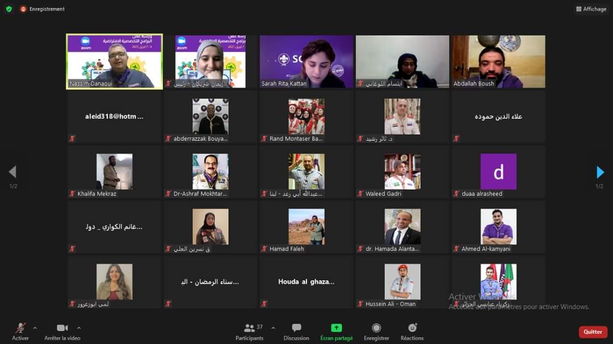613x344 pixels.
Task: Expand audio options arrow beside Activer
Action: [x=35, y=328]
